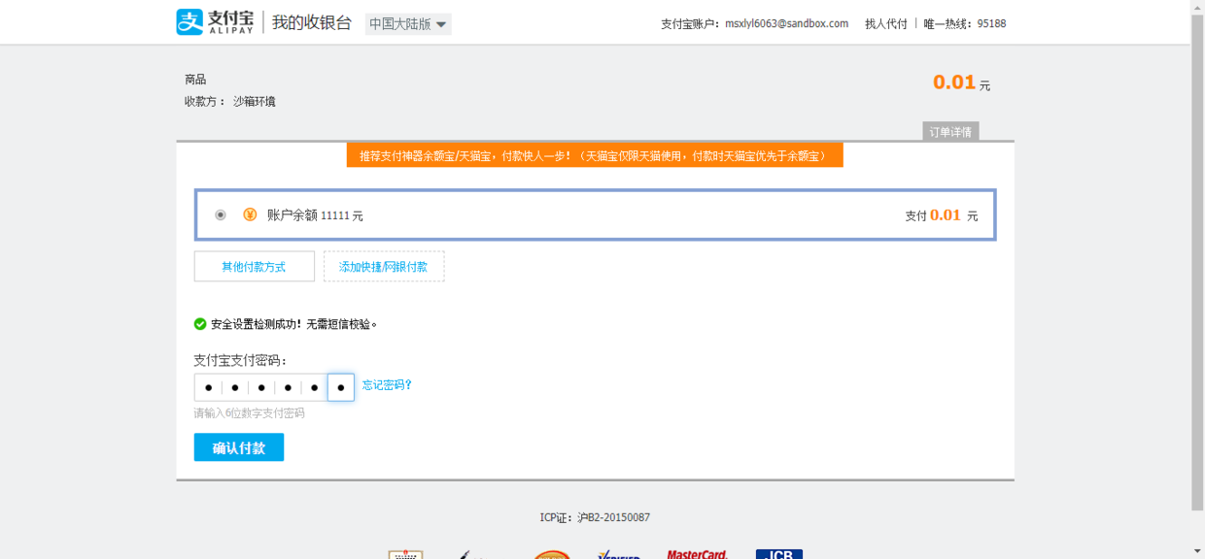The width and height of the screenshot is (1205, 559).
Task: Click the ICP证：沪B2-20150087 text
Action: tap(595, 517)
